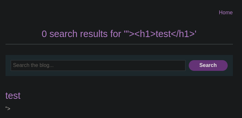Click the stray '">' text below test
Viewport: 242px width, 118px height.
pos(8,109)
